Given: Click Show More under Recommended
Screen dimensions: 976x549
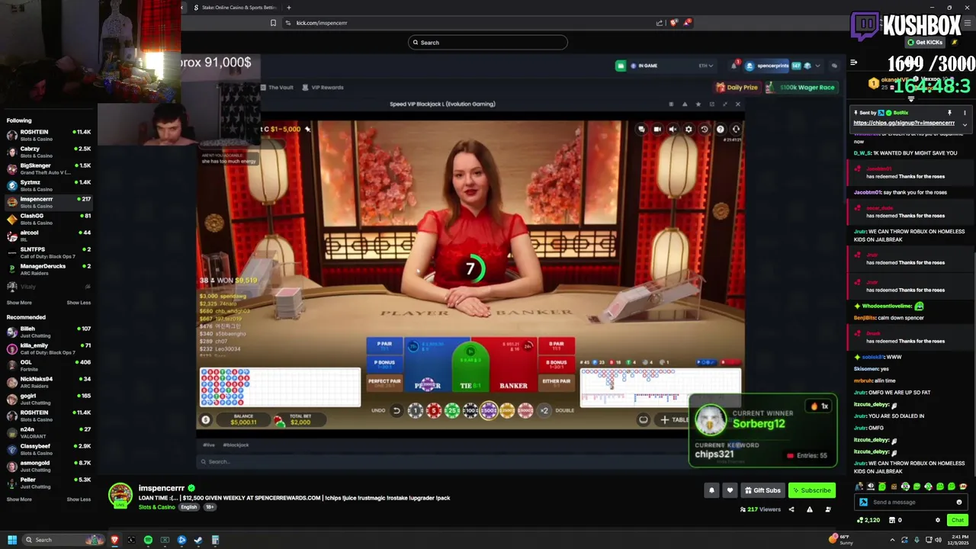Looking at the screenshot, I should [x=19, y=499].
